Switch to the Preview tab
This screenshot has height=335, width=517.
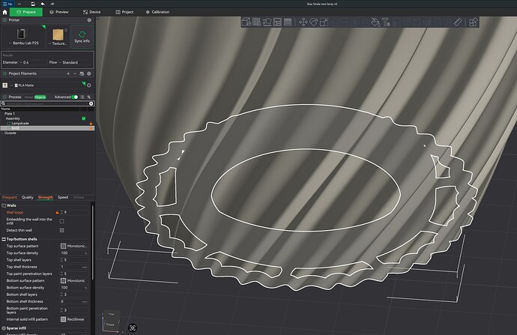click(x=59, y=12)
